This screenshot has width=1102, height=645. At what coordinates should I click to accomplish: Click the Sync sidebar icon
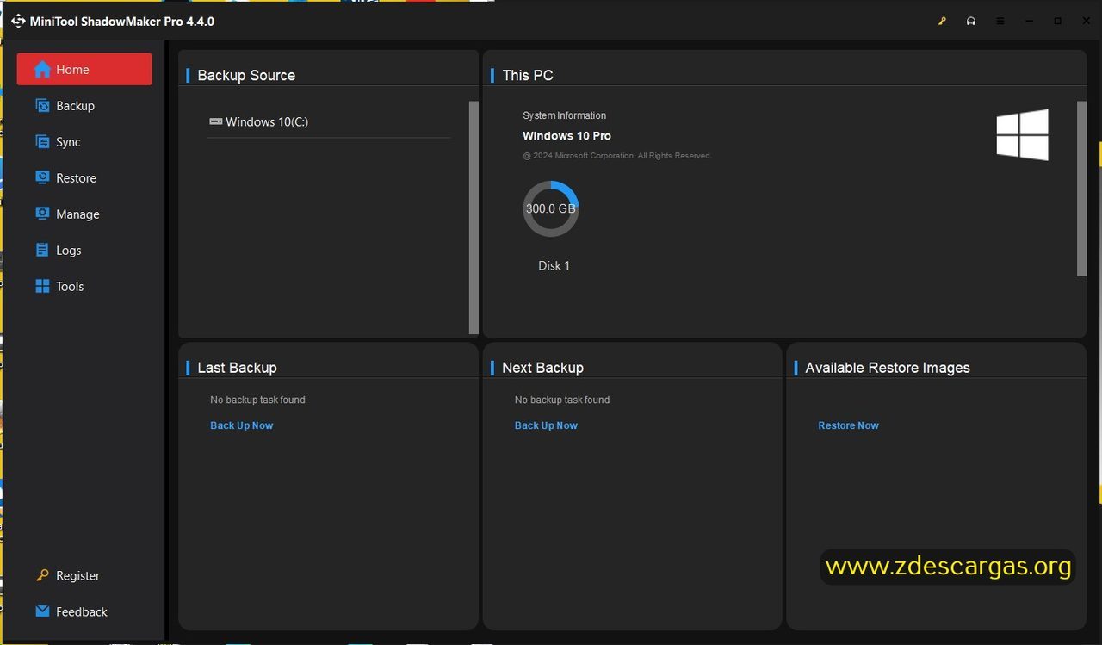pos(42,142)
